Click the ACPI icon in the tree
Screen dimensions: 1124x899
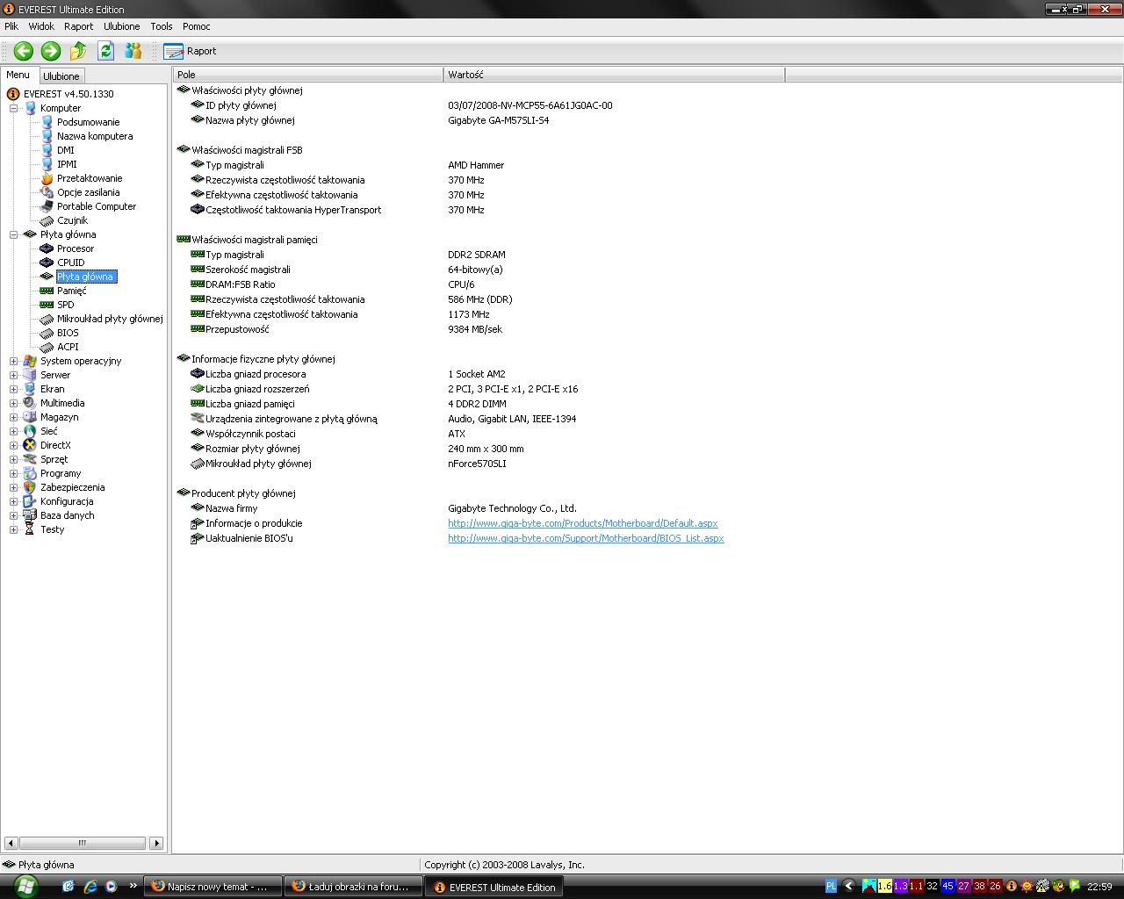47,347
